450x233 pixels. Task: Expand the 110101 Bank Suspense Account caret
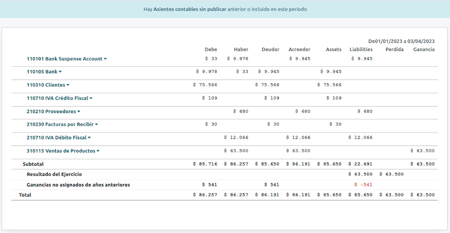pos(105,59)
